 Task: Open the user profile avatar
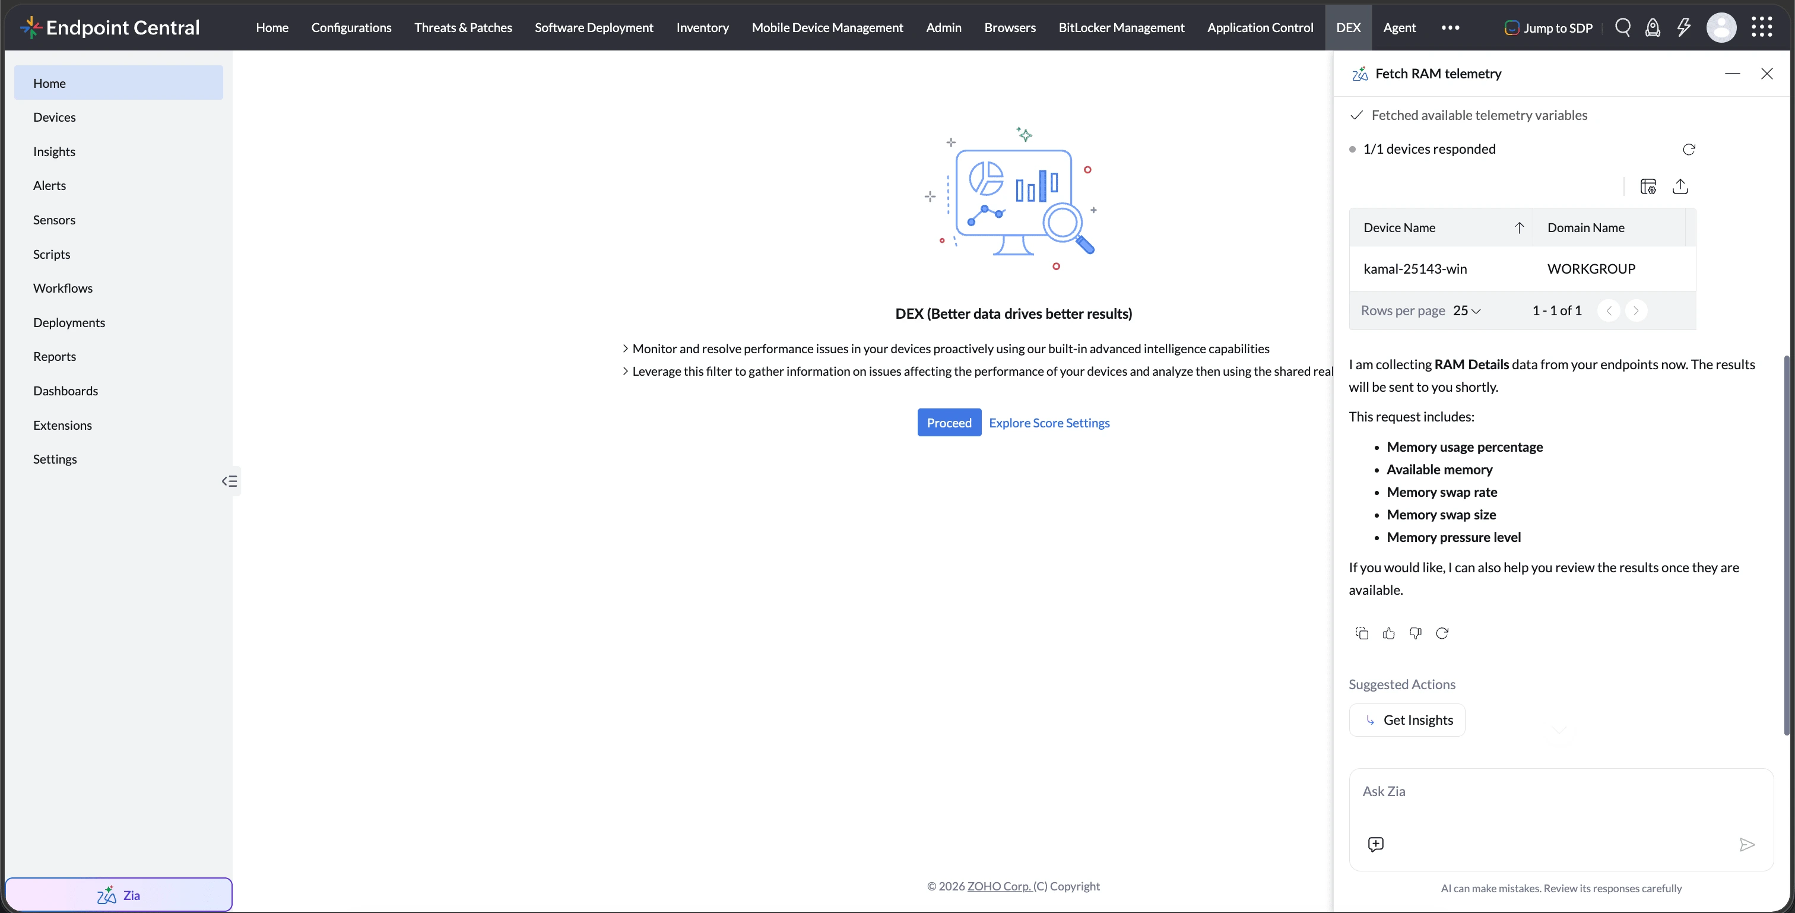(1721, 27)
